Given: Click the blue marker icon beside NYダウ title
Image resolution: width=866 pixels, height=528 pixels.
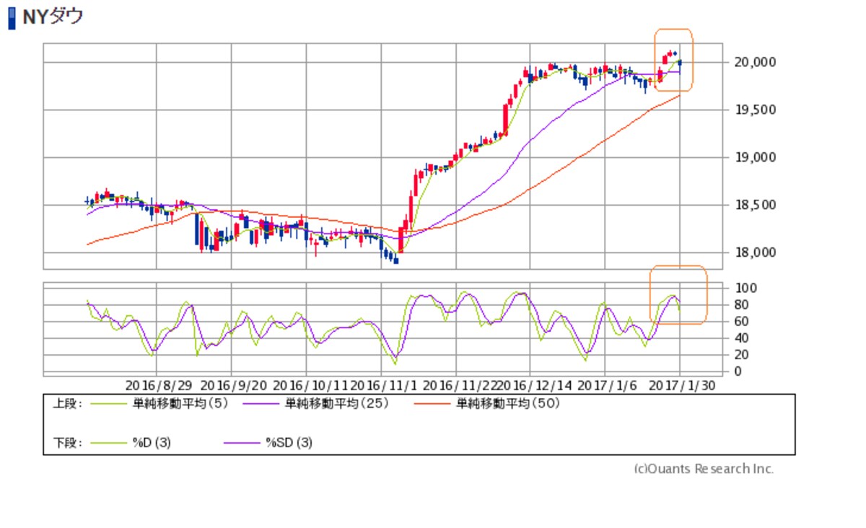Looking at the screenshot, I should pyautogui.click(x=12, y=18).
